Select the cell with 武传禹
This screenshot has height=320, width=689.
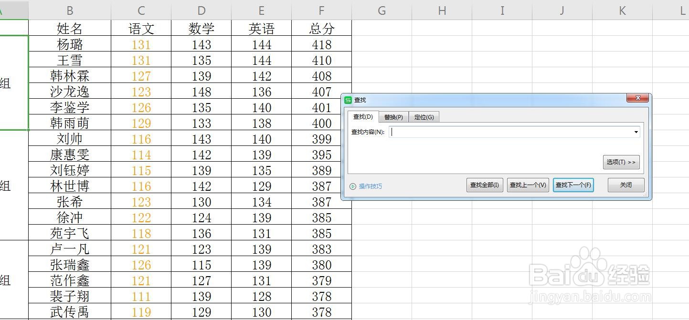pos(70,311)
